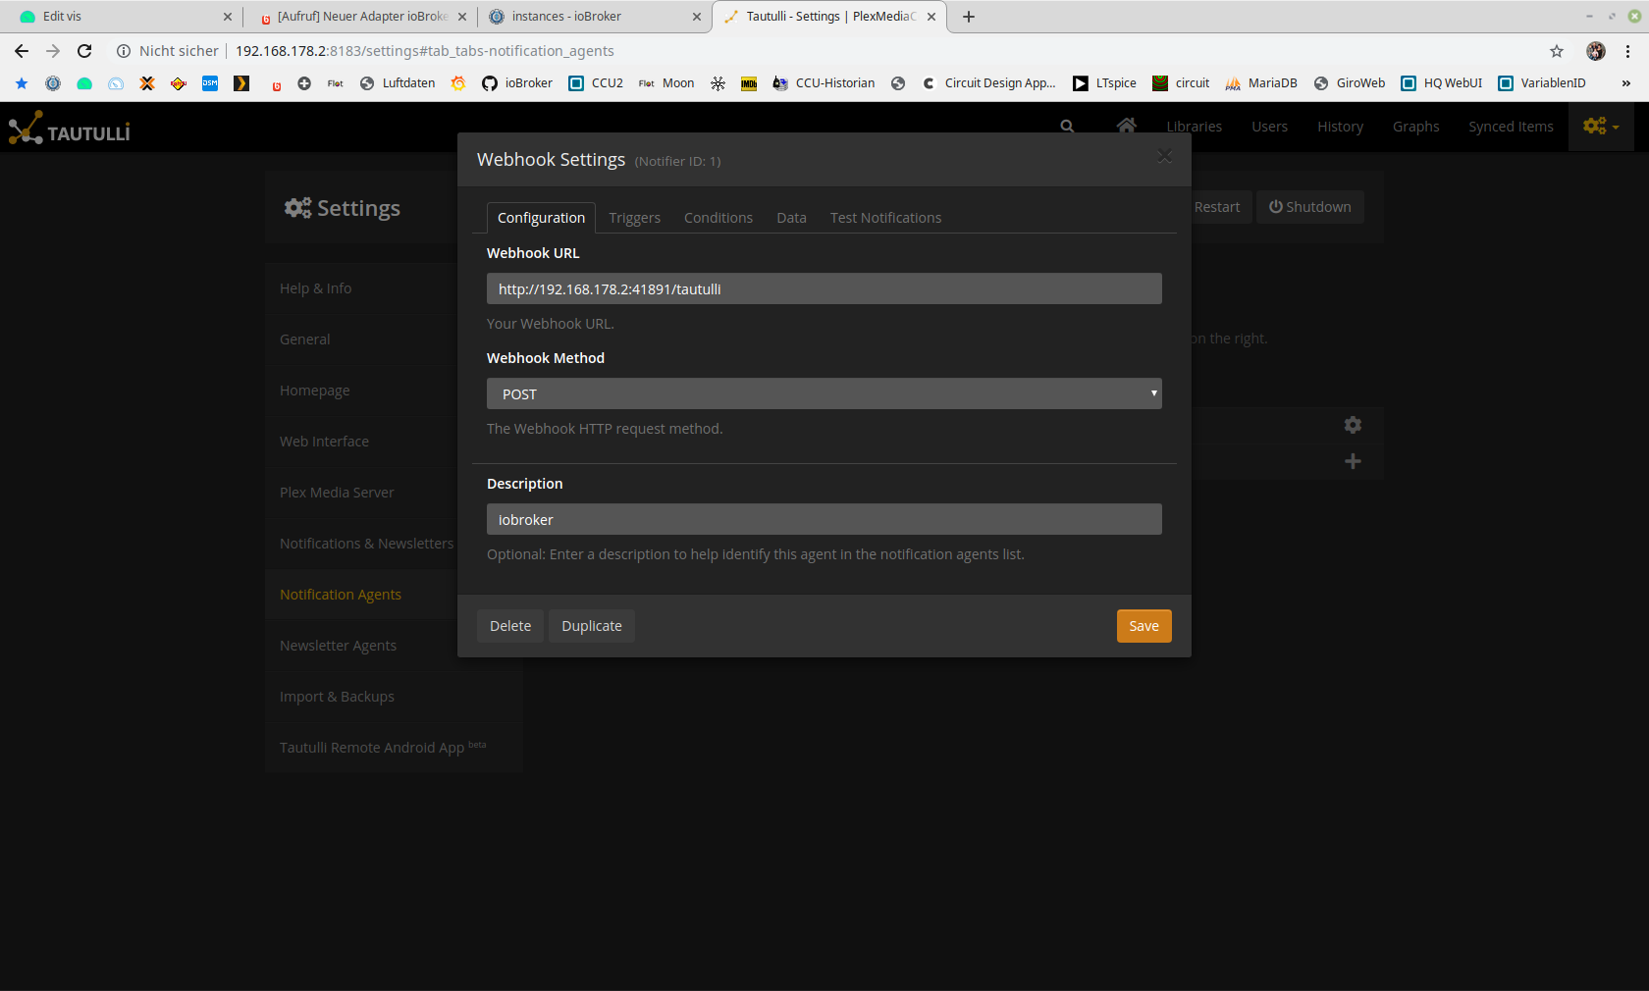This screenshot has height=991, width=1649.
Task: Open Graphs in the navbar
Action: pos(1415,127)
